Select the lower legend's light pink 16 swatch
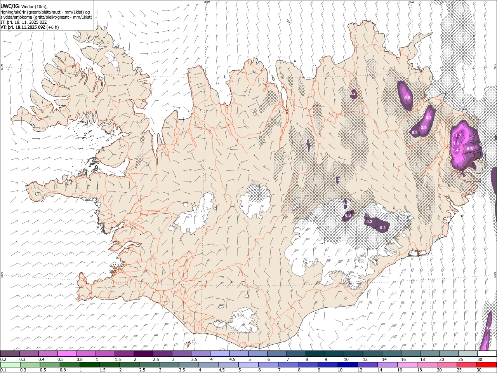497x373 pixels. pos(407,364)
